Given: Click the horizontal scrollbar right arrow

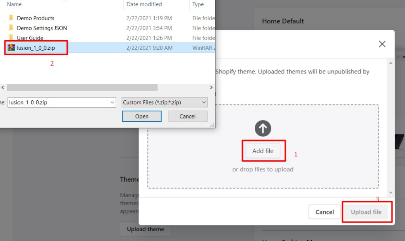Looking at the screenshot, I should pyautogui.click(x=211, y=87).
